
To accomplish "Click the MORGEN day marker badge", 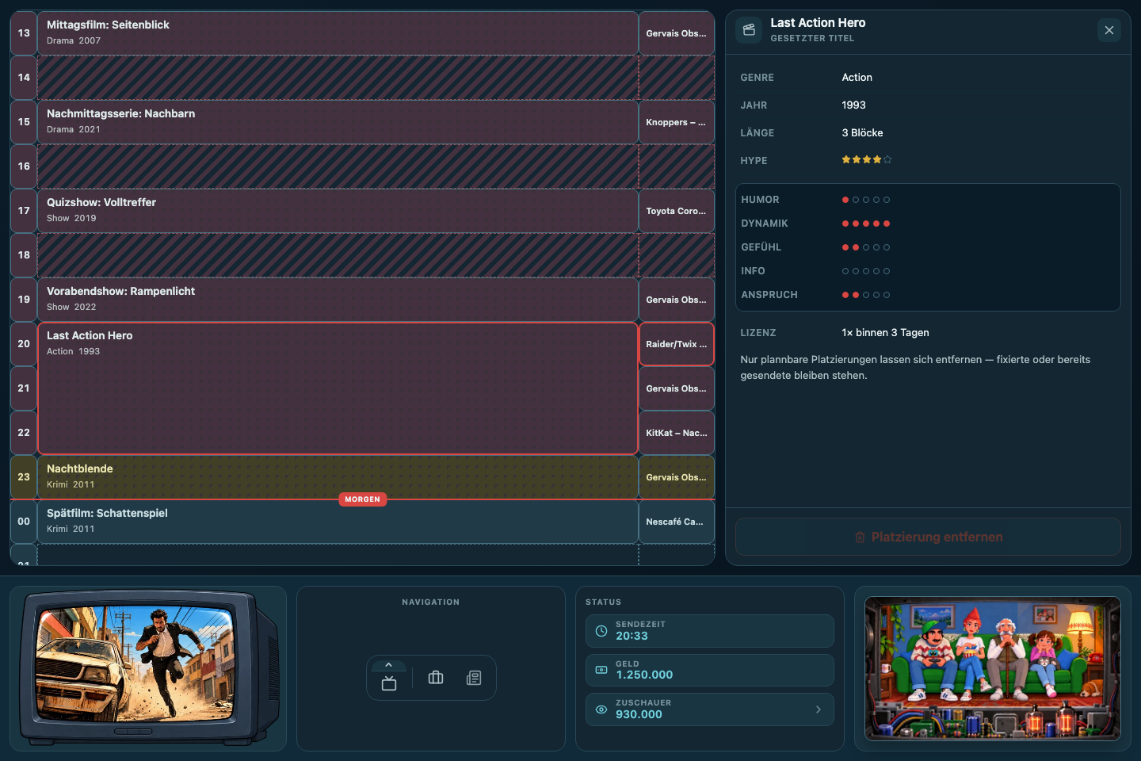I will click(x=363, y=499).
